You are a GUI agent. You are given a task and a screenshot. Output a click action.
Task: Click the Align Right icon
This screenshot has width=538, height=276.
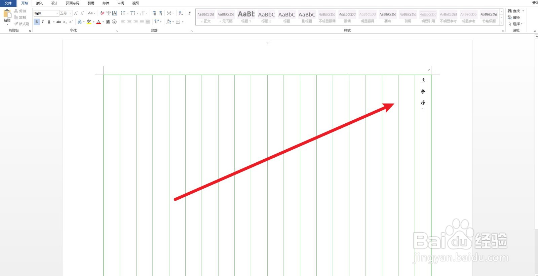[x=136, y=22]
